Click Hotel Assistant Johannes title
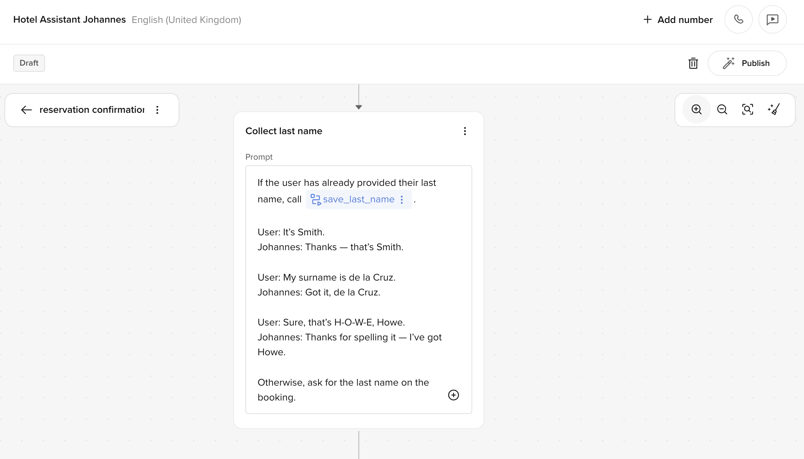The width and height of the screenshot is (804, 459). (x=69, y=20)
